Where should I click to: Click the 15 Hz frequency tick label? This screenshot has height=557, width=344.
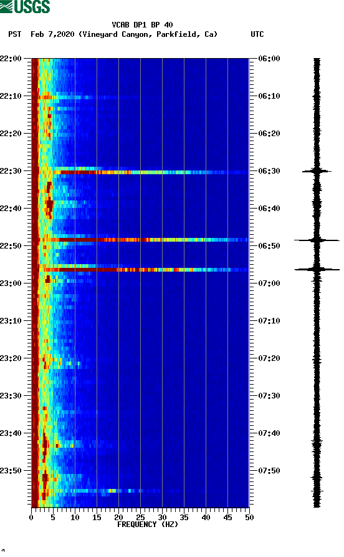tap(97, 518)
